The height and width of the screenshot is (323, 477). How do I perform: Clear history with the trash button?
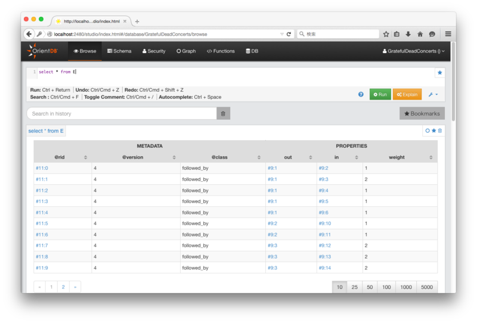223,113
